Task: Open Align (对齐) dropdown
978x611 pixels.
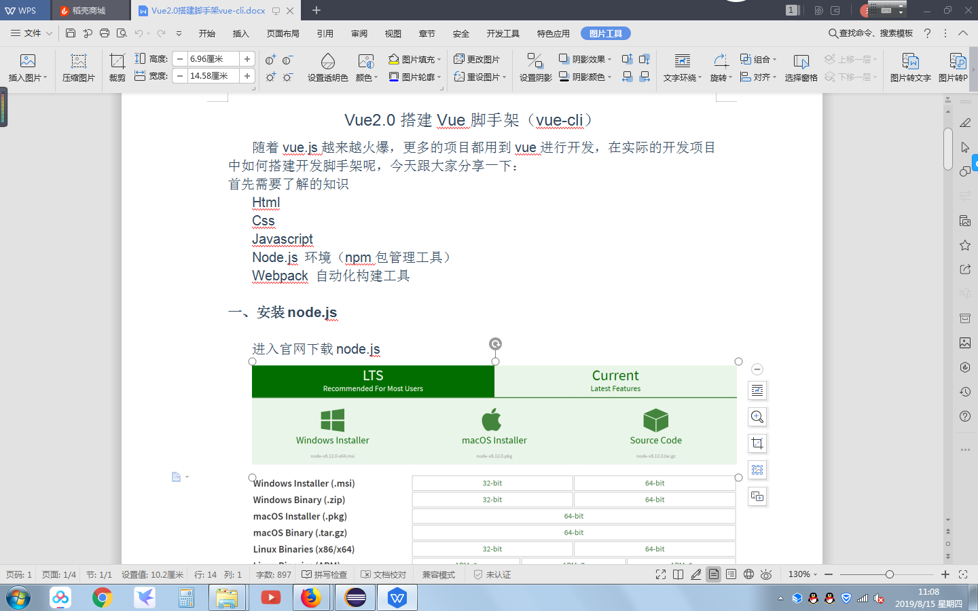Action: tap(759, 77)
